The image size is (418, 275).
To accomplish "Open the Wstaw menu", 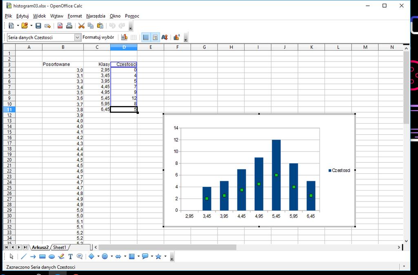I will point(57,16).
